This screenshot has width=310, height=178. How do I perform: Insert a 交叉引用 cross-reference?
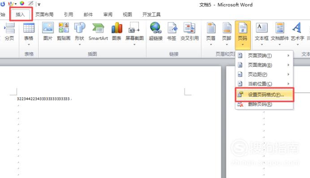coord(189,32)
